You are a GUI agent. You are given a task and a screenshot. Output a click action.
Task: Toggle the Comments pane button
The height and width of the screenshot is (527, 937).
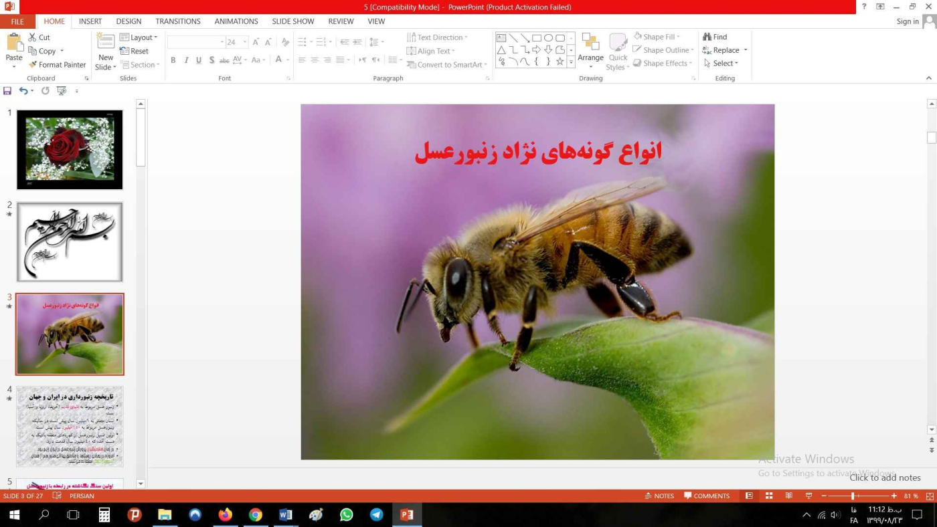point(707,496)
